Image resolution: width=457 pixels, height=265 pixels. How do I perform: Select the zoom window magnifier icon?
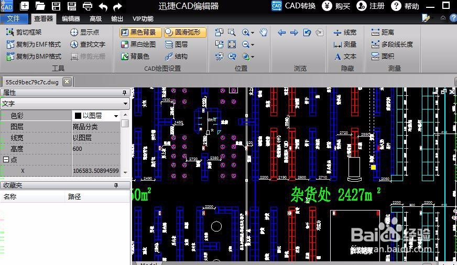(x=232, y=32)
